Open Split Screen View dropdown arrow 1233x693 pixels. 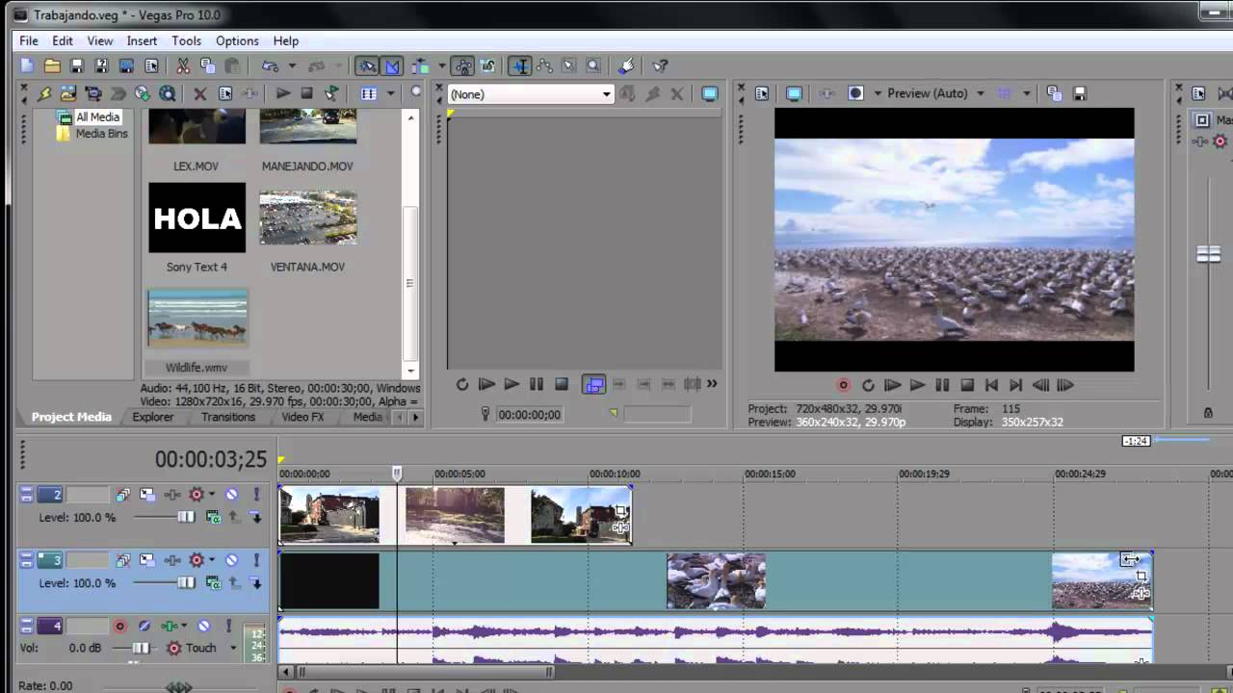coord(878,93)
